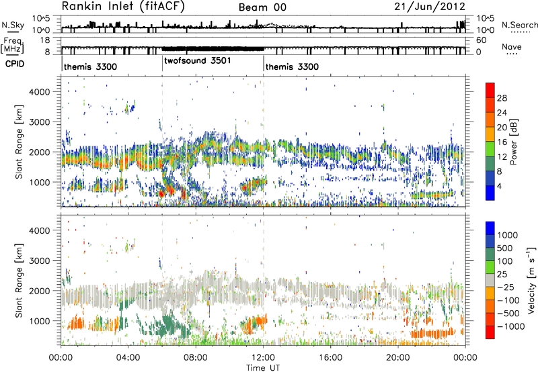The width and height of the screenshot is (538, 372).
Task: Click the '28' tick on Power colorbar
Action: click(x=502, y=98)
